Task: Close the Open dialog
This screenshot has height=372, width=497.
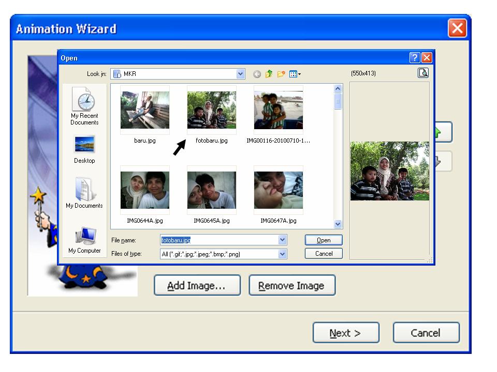Action: (427, 57)
